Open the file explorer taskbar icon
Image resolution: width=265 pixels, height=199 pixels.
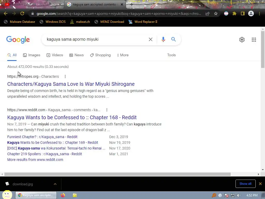(x=75, y=195)
